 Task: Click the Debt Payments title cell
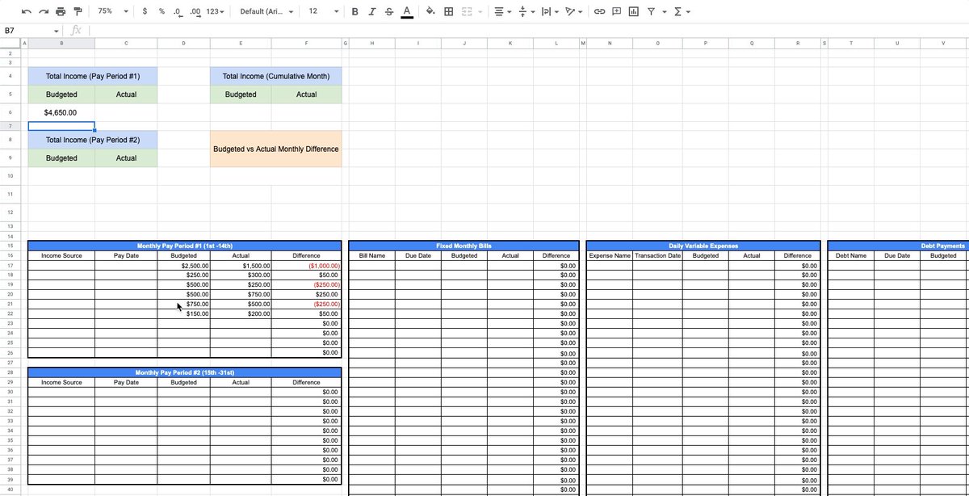(898, 246)
